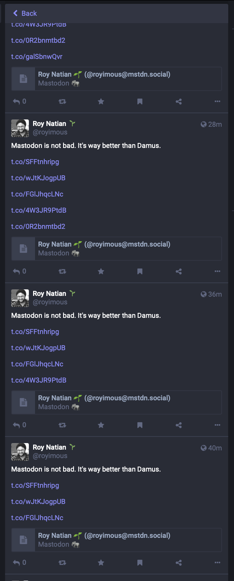Open more options on the 28m post
Screen dimensions: 234x581
217,272
